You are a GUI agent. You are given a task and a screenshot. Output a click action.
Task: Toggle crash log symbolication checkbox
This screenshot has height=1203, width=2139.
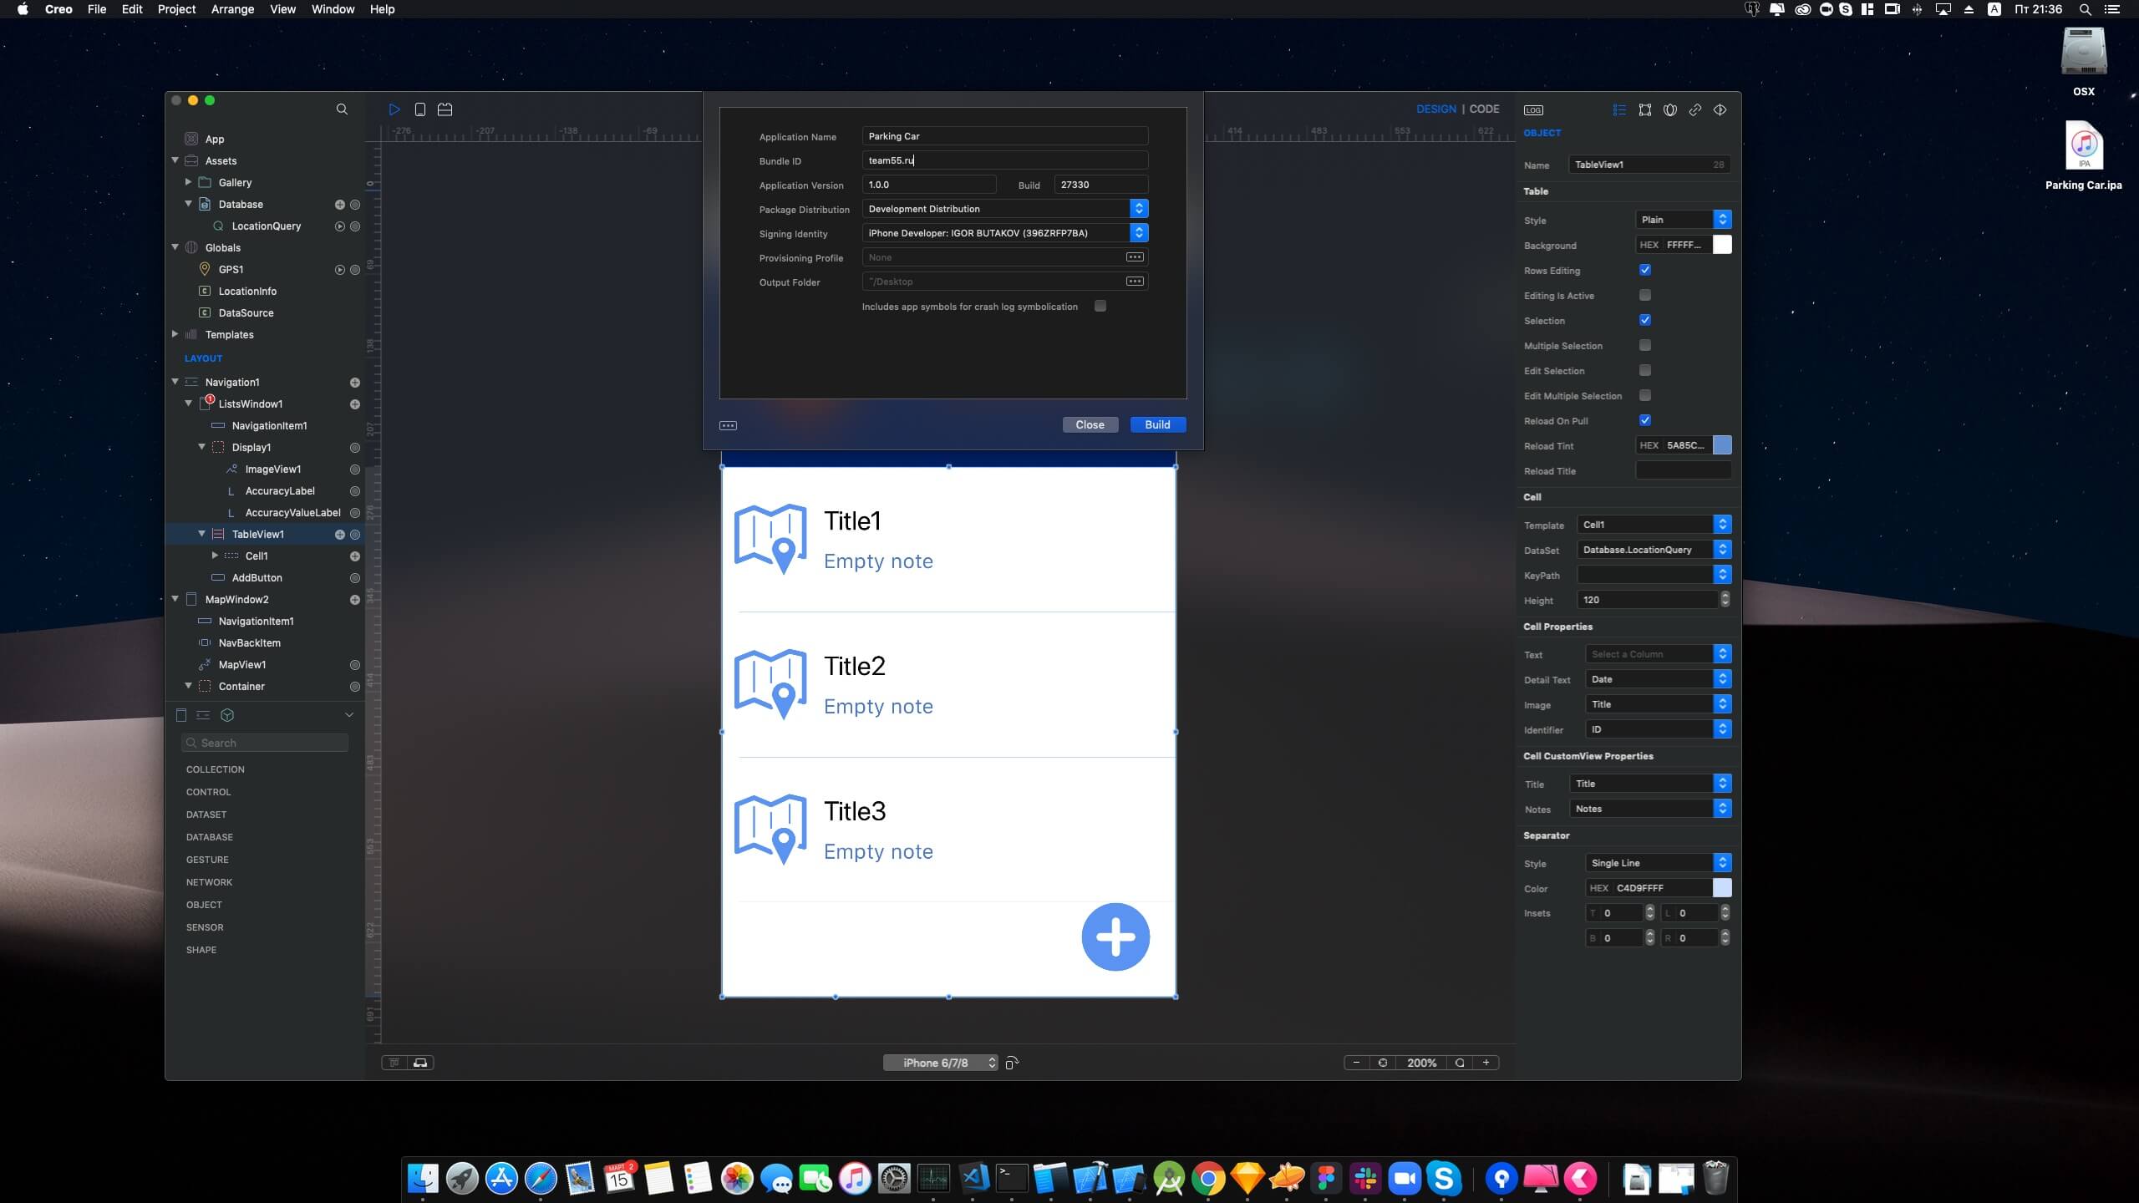pyautogui.click(x=1100, y=306)
